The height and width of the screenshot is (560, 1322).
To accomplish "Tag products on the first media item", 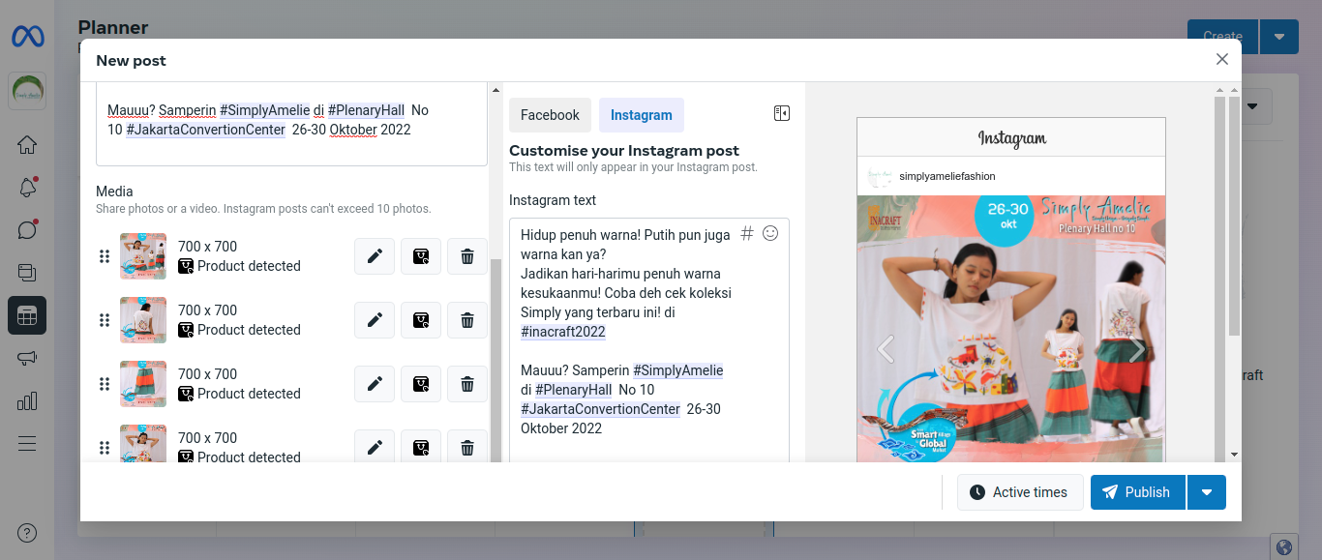I will point(421,256).
